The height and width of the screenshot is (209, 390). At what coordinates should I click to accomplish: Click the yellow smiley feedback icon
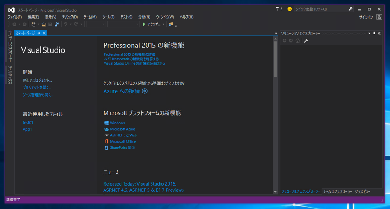[x=289, y=9]
